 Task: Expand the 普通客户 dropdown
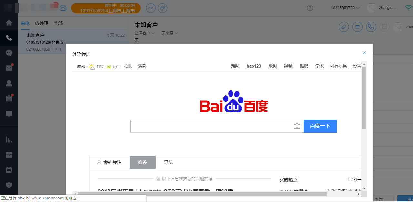pyautogui.click(x=144, y=33)
